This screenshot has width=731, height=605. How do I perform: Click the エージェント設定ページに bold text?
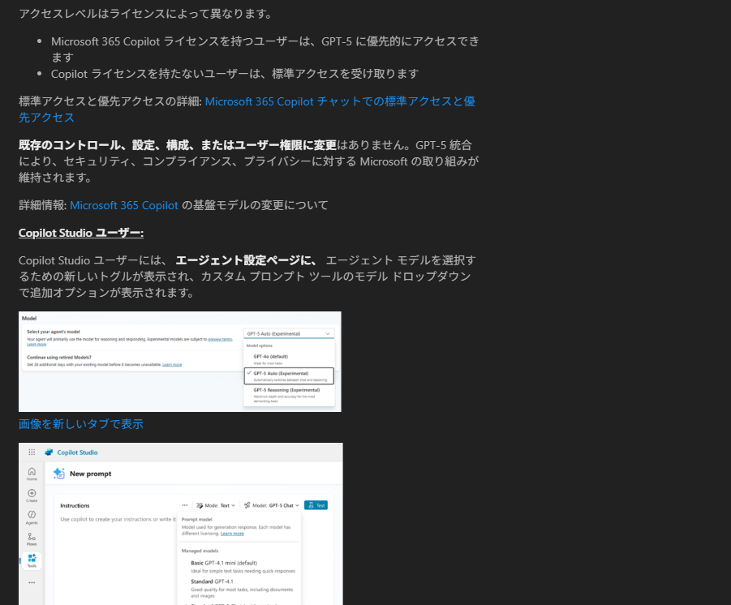(x=247, y=260)
